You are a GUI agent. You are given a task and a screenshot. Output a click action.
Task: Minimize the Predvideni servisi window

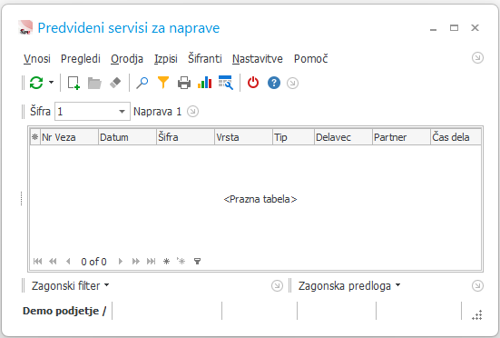coord(433,29)
